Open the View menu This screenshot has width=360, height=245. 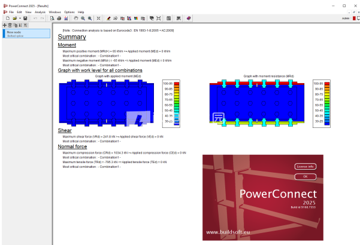[x=28, y=12]
